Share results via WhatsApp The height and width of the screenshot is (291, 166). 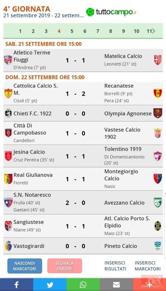[x=83, y=285]
